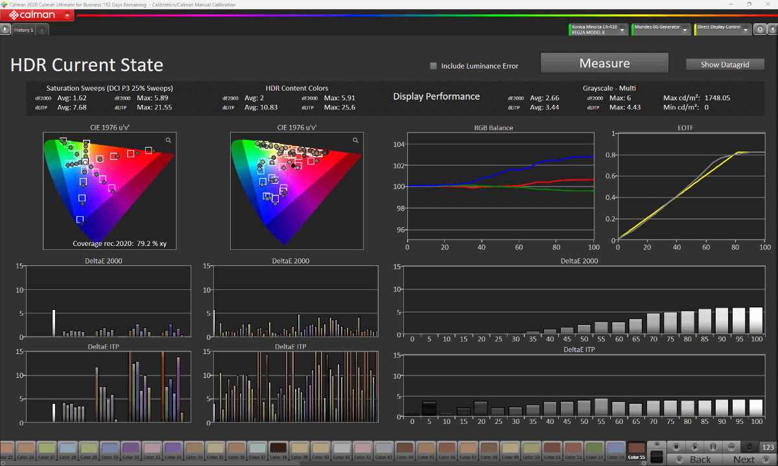Click Show Datagrid button
778x466 pixels.
725,65
